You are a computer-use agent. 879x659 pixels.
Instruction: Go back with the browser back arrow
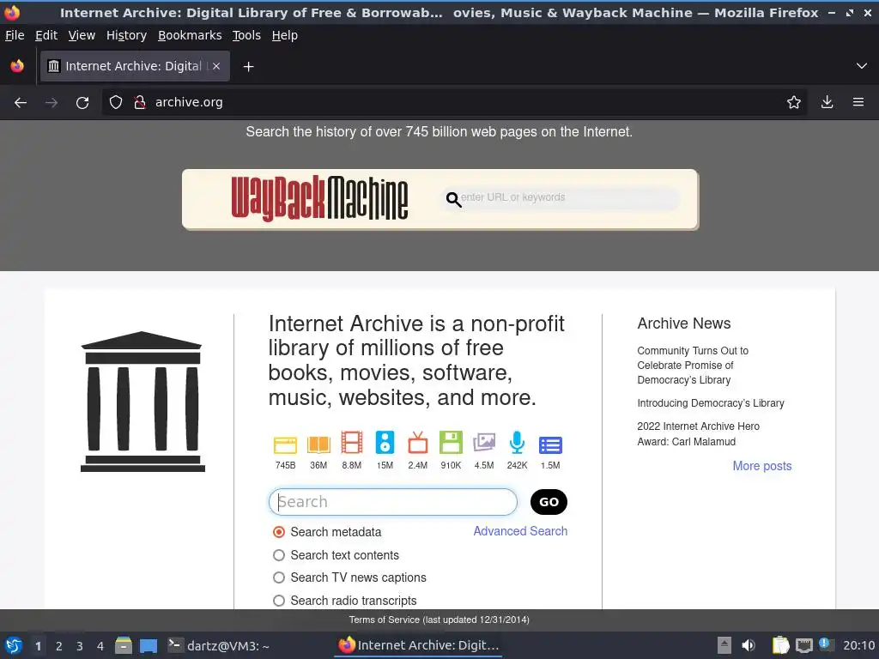click(x=21, y=103)
